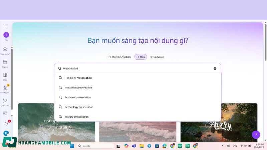Click magnifier icon inside the search box
Viewport: 267px width, 150px height.
[60, 69]
